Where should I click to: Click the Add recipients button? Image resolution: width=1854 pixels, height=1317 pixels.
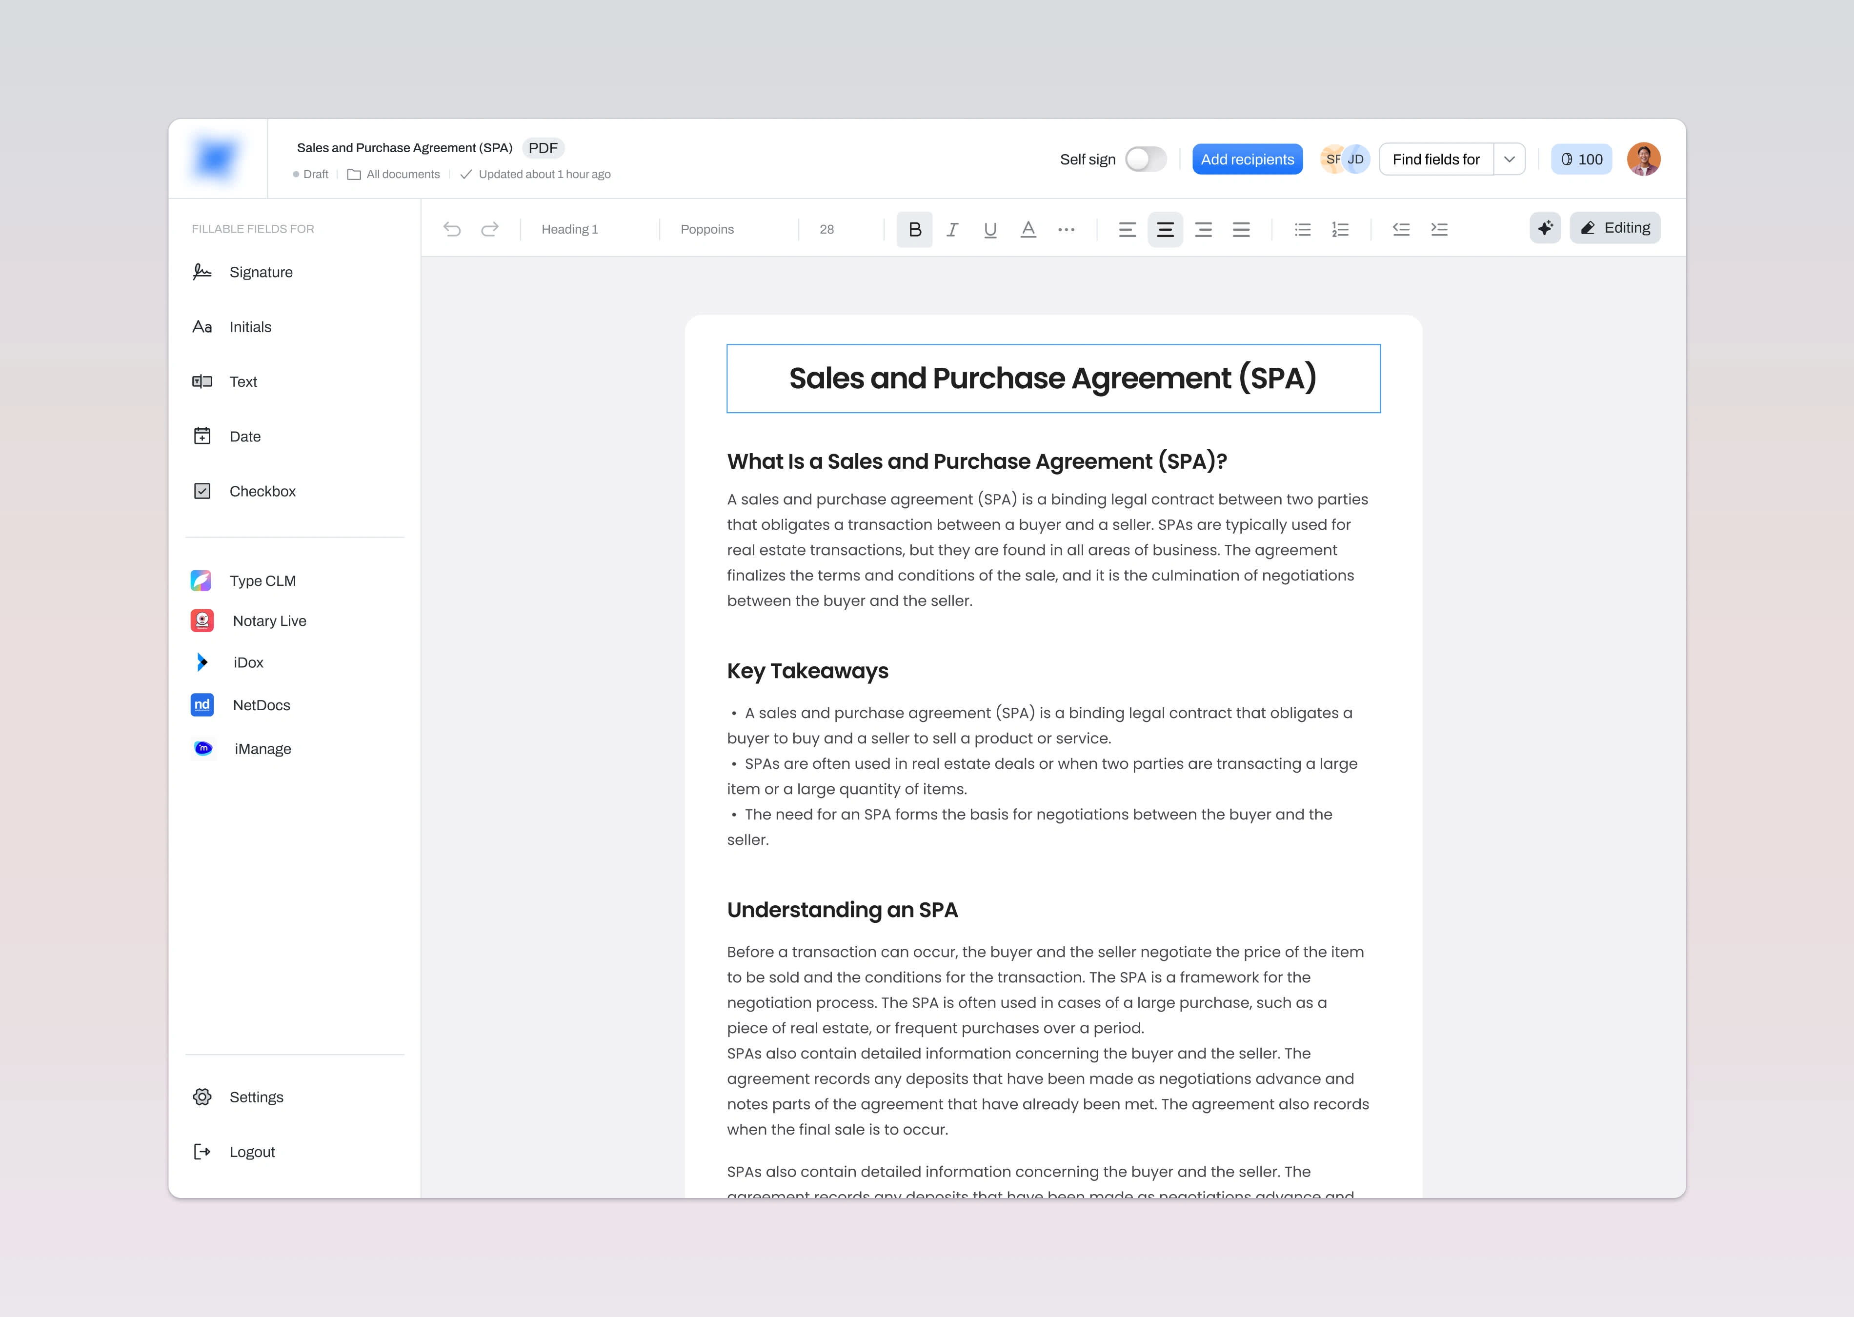(1248, 159)
